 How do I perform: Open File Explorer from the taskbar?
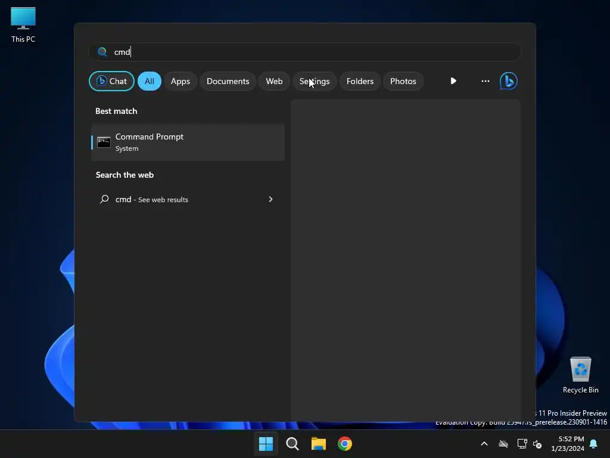coord(319,444)
